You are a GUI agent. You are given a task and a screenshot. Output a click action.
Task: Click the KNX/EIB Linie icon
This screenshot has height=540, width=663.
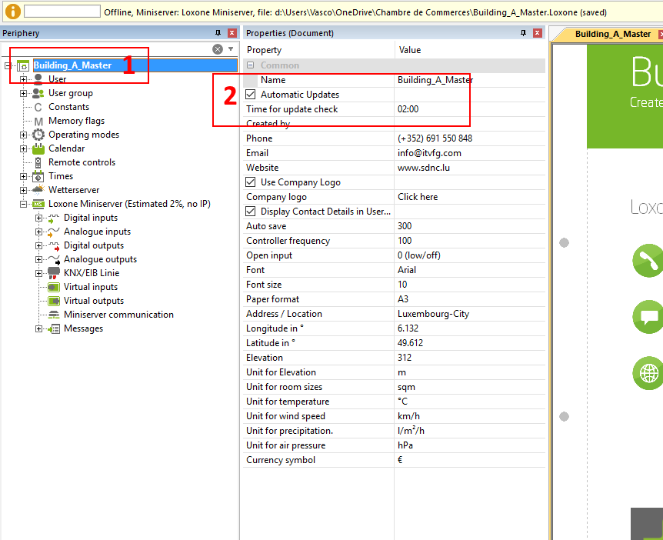(54, 273)
